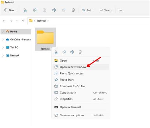Viewport: 150px width, 128px height.
Task: Click the Copy icon in the context menu
Action: pyautogui.click(x=64, y=52)
